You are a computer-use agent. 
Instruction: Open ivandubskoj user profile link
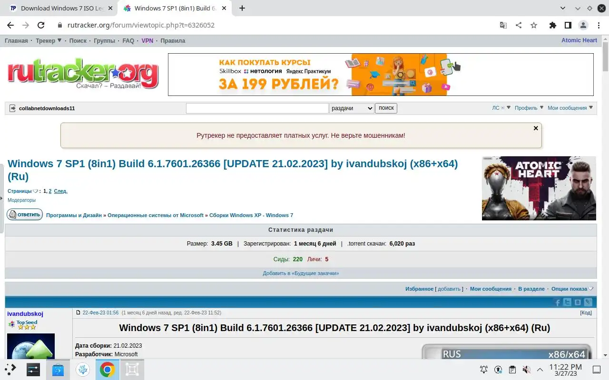pyautogui.click(x=25, y=314)
